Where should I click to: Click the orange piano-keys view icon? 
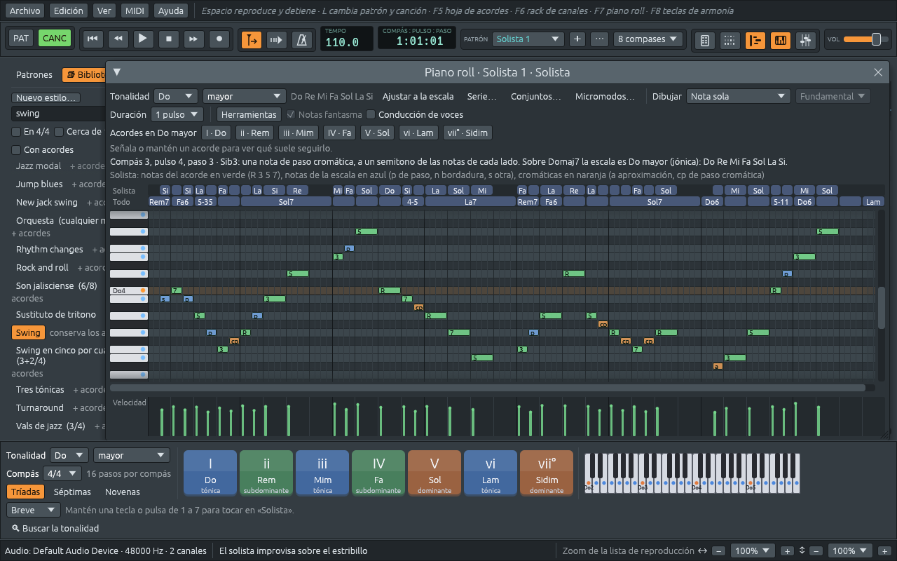click(781, 41)
